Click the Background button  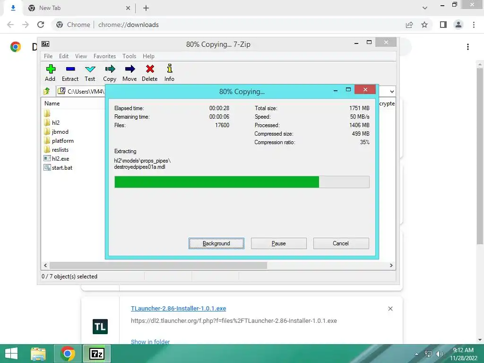pos(216,243)
